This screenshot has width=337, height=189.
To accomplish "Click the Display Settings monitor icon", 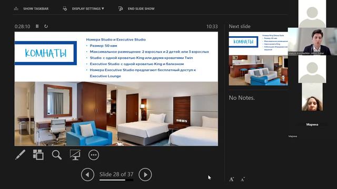I will point(65,8).
